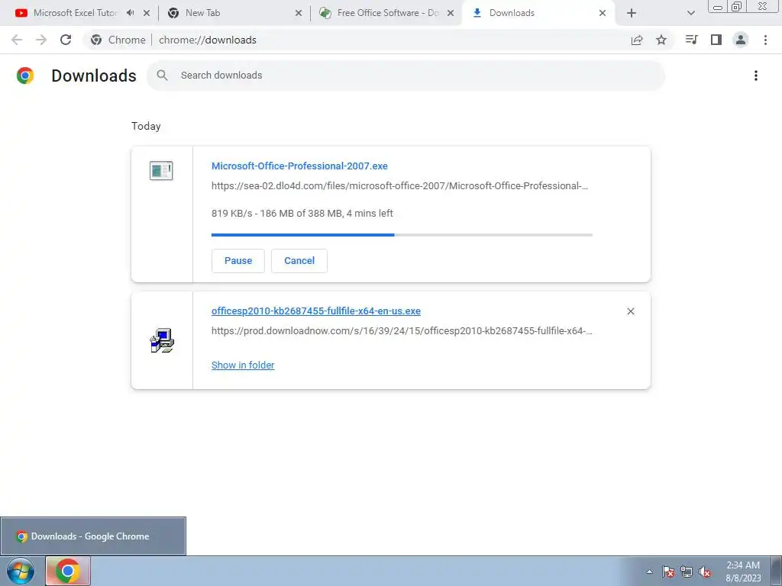This screenshot has width=782, height=586.
Task: Open the tab search chevron
Action: (x=690, y=13)
